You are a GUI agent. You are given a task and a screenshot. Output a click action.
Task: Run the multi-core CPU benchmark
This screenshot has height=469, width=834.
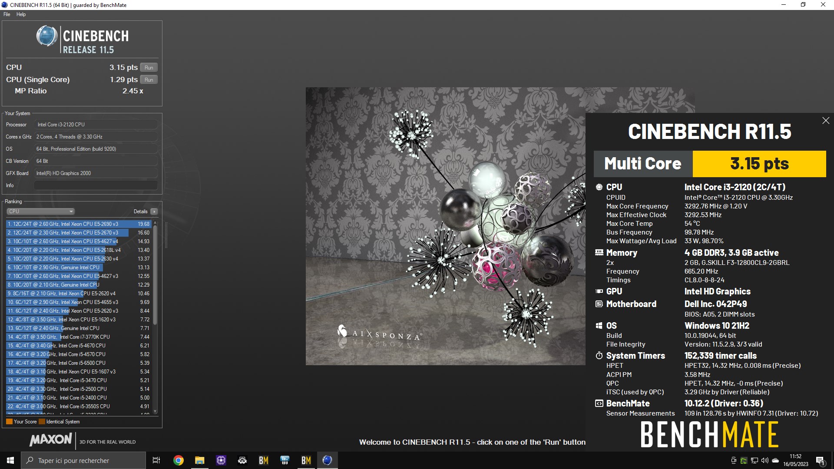[x=149, y=68]
